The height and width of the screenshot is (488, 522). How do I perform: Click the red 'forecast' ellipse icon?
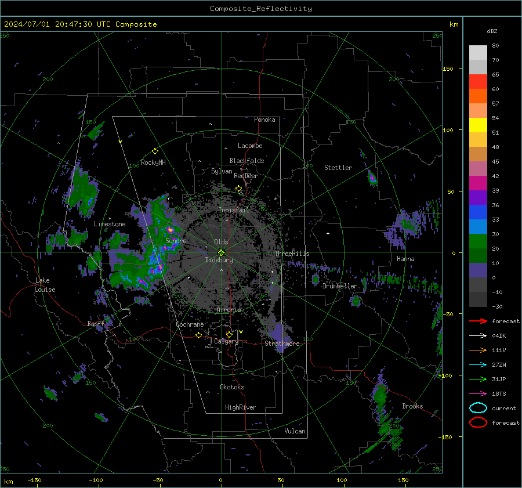pos(478,422)
